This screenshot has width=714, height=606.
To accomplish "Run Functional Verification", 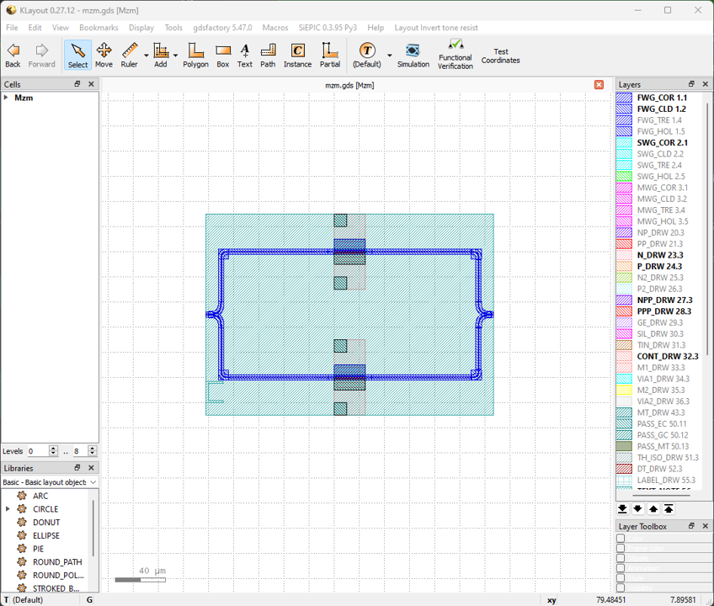I will (456, 55).
